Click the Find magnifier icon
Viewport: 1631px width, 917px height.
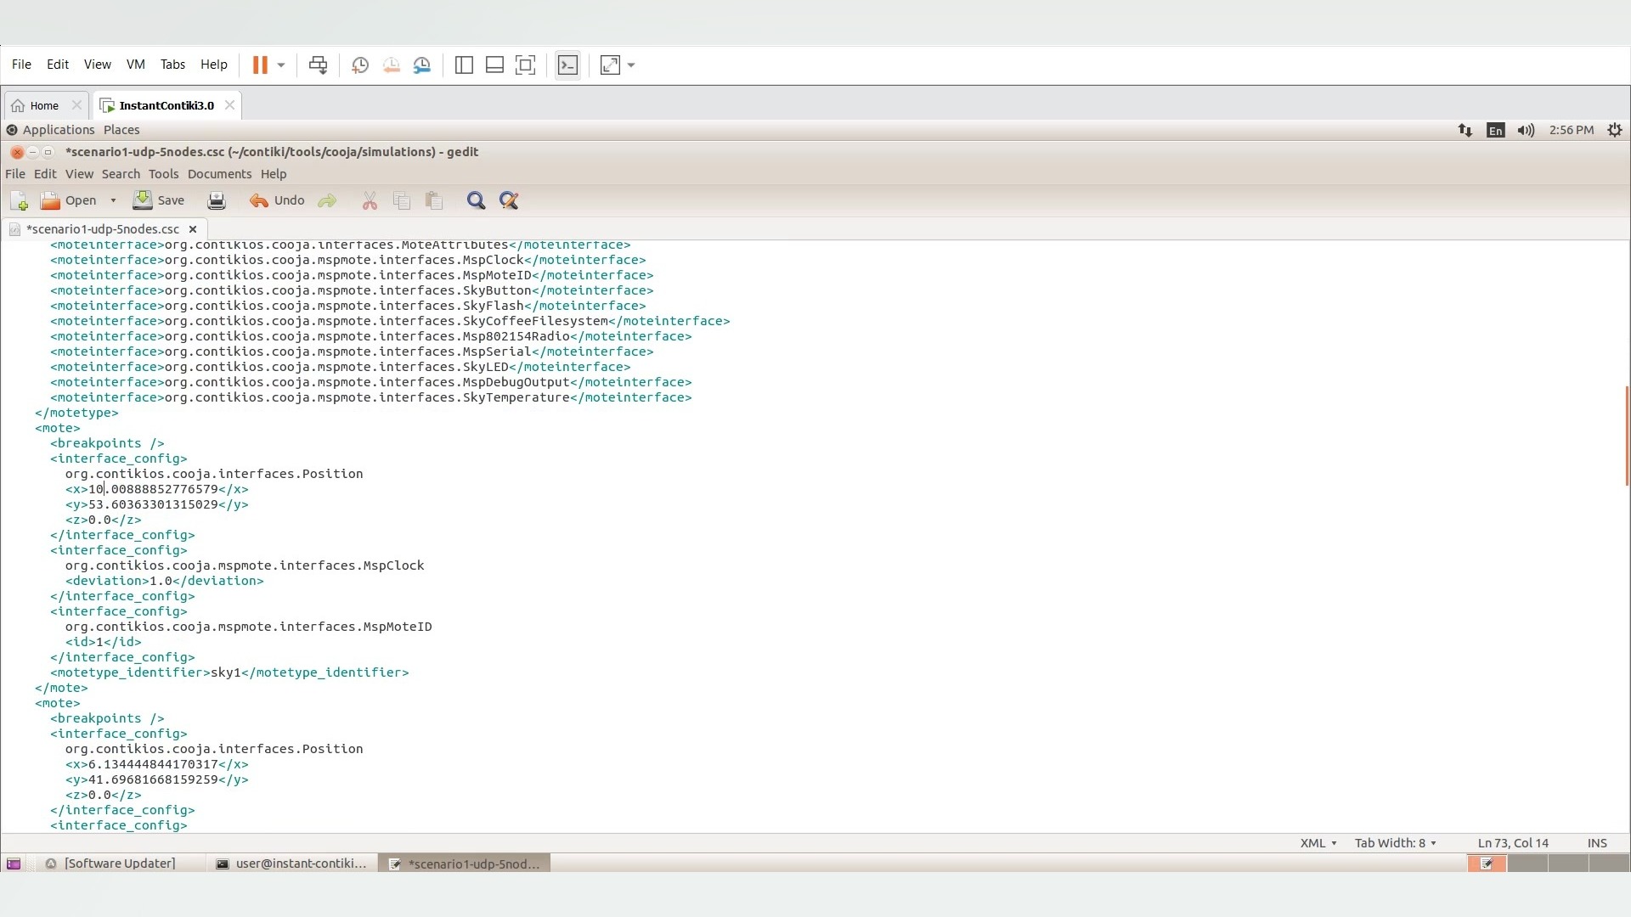pos(476,201)
